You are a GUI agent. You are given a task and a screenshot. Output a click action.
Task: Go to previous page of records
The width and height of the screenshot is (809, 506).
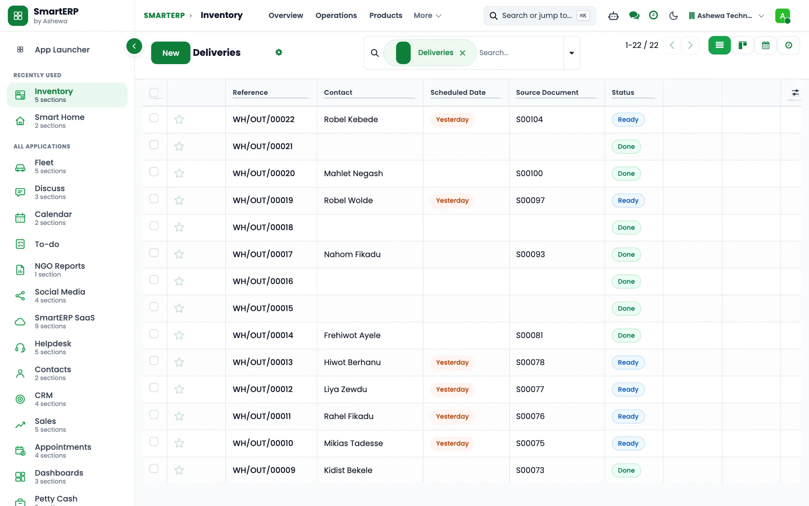(x=672, y=45)
